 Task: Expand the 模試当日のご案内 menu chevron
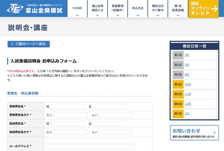[158, 16]
